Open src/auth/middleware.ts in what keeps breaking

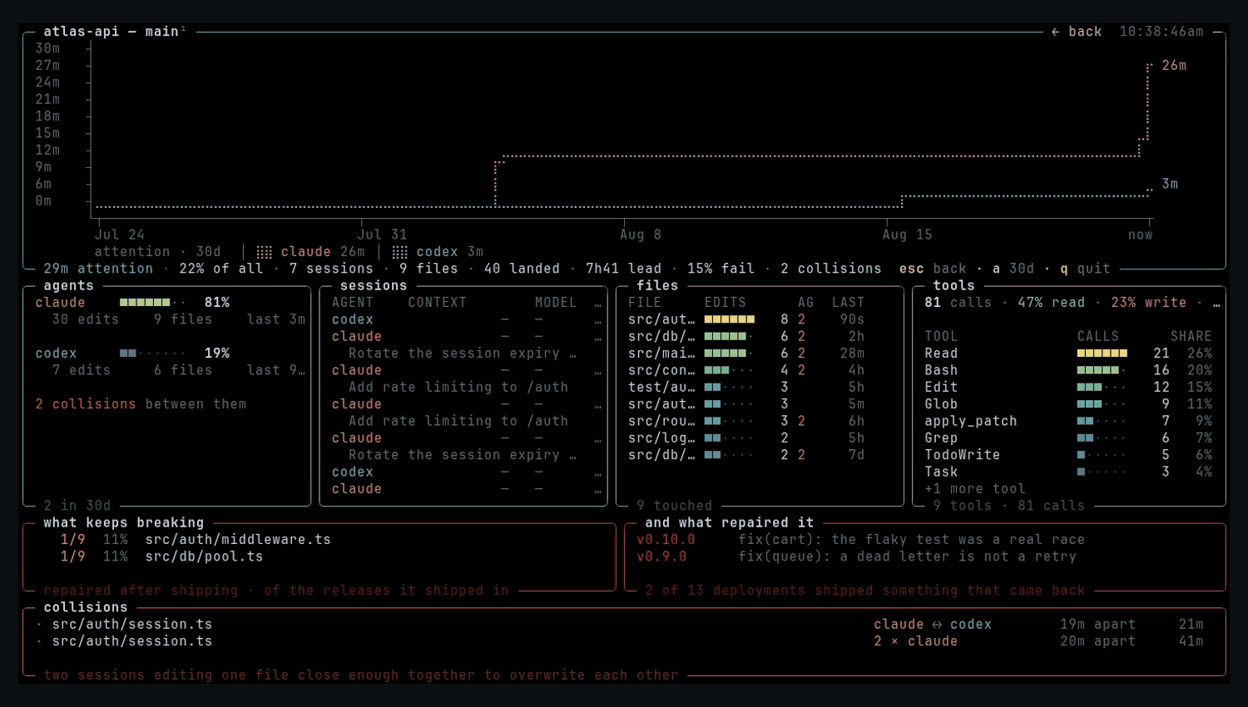click(238, 540)
